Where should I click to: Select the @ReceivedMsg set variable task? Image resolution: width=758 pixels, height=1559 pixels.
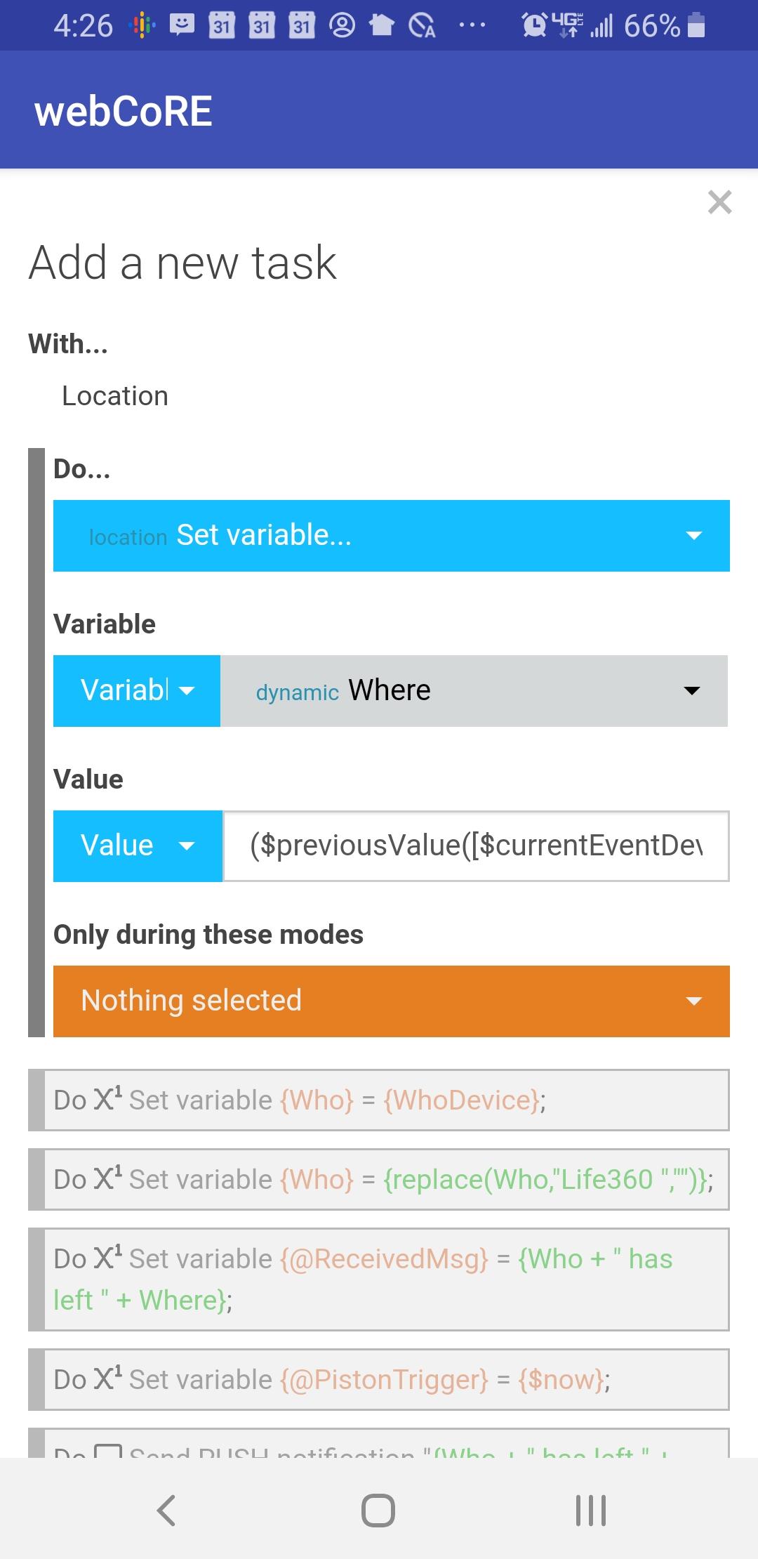point(379,1280)
